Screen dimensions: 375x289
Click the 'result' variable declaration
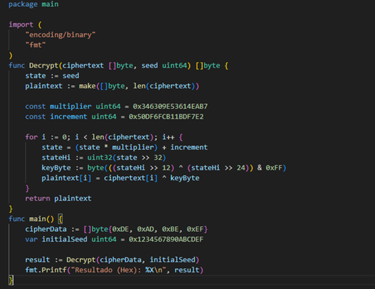37,259
